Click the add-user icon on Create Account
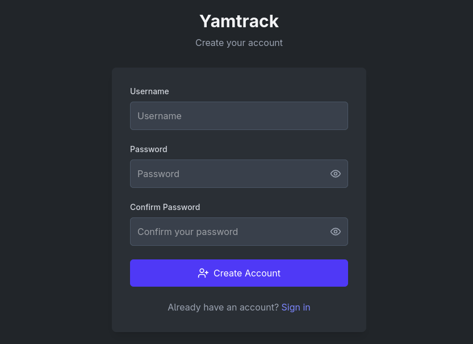Viewport: 473px width, 344px height. coord(203,273)
